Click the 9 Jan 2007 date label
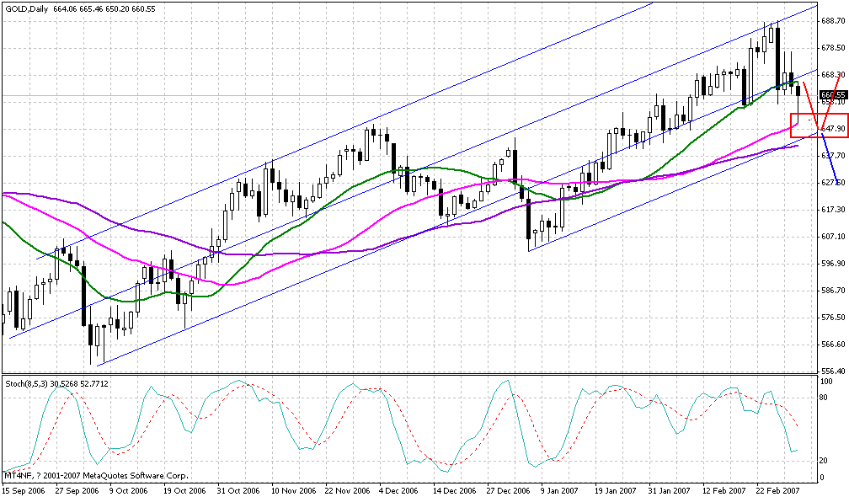 pos(560,490)
